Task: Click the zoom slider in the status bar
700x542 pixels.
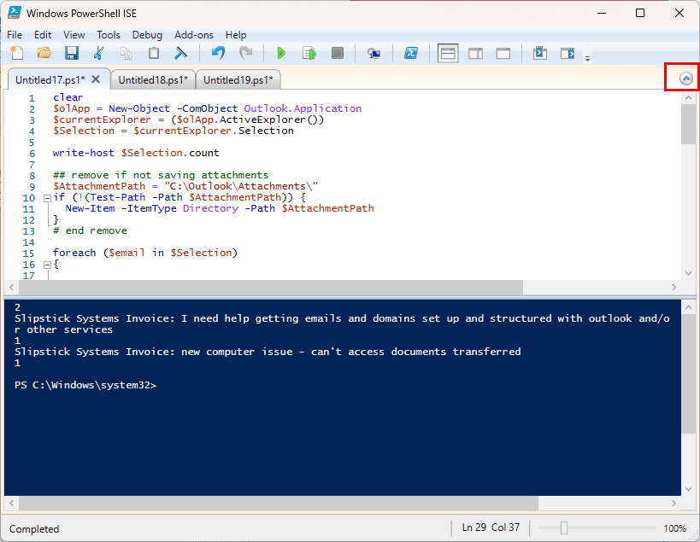Action: [564, 528]
